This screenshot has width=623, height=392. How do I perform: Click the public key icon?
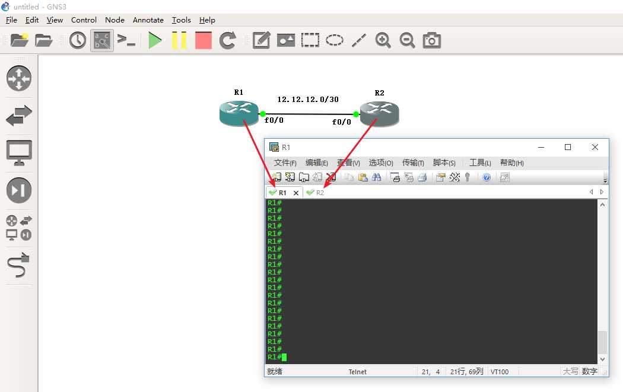[x=468, y=177]
